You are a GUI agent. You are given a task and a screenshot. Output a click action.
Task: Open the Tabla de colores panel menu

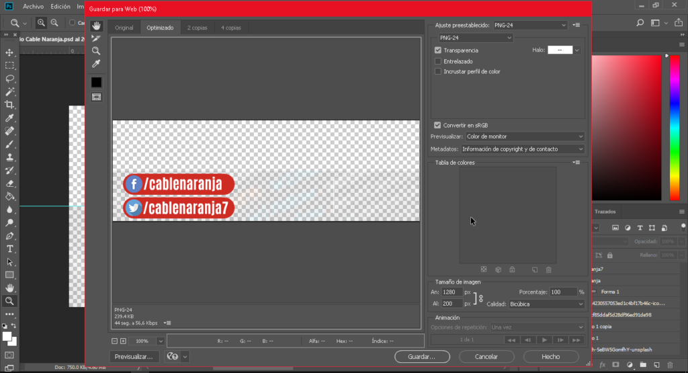point(576,163)
